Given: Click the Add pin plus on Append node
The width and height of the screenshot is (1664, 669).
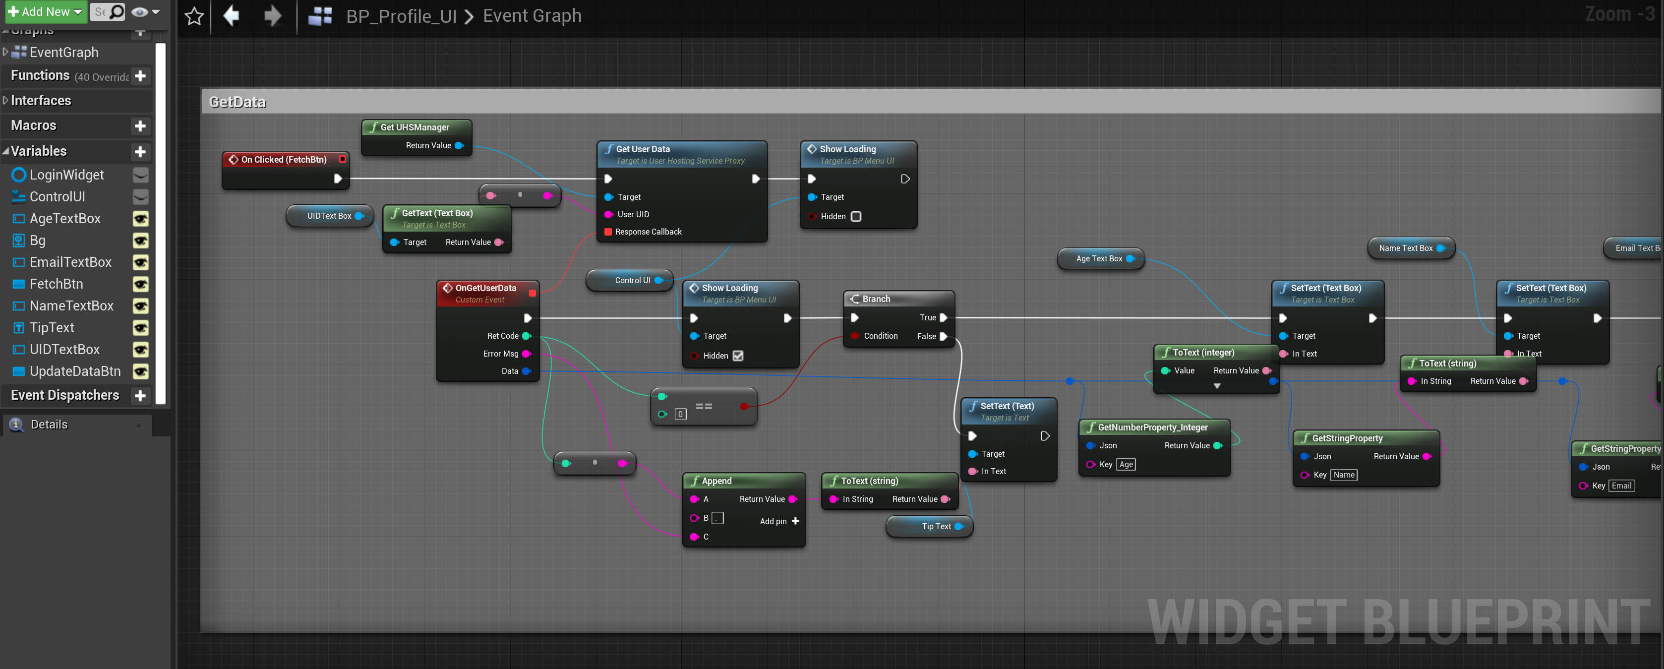Looking at the screenshot, I should tap(795, 521).
